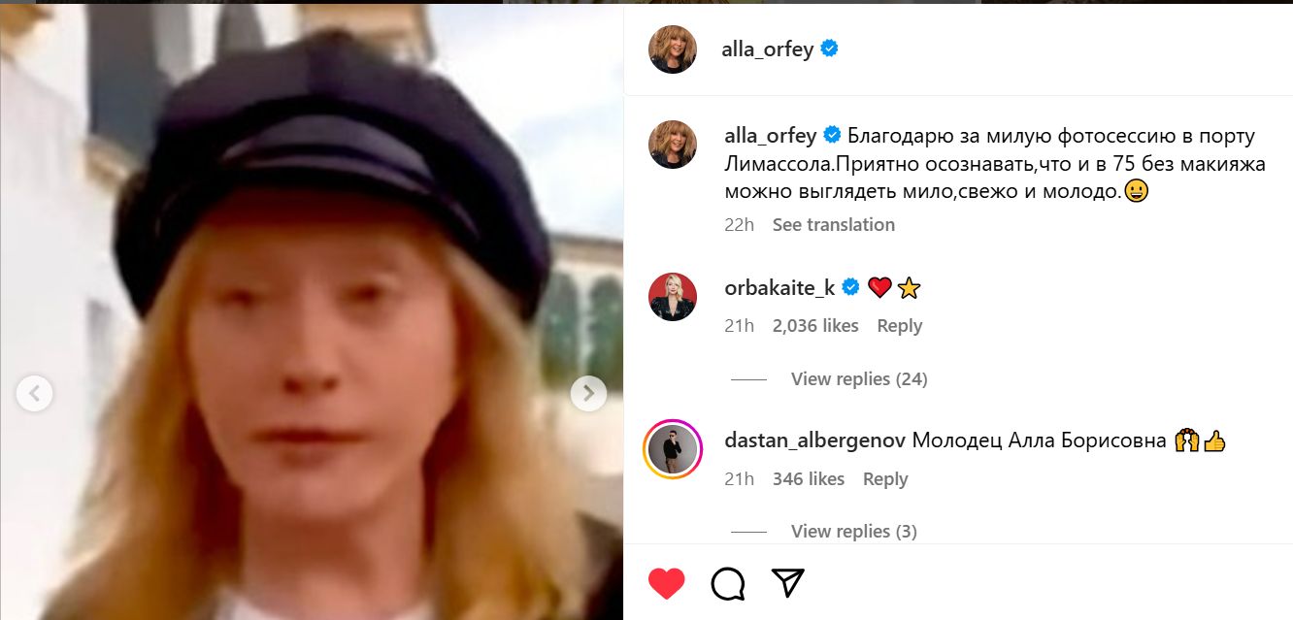The width and height of the screenshot is (1293, 620).
Task: Open 2,036 likes list
Action: click(815, 326)
